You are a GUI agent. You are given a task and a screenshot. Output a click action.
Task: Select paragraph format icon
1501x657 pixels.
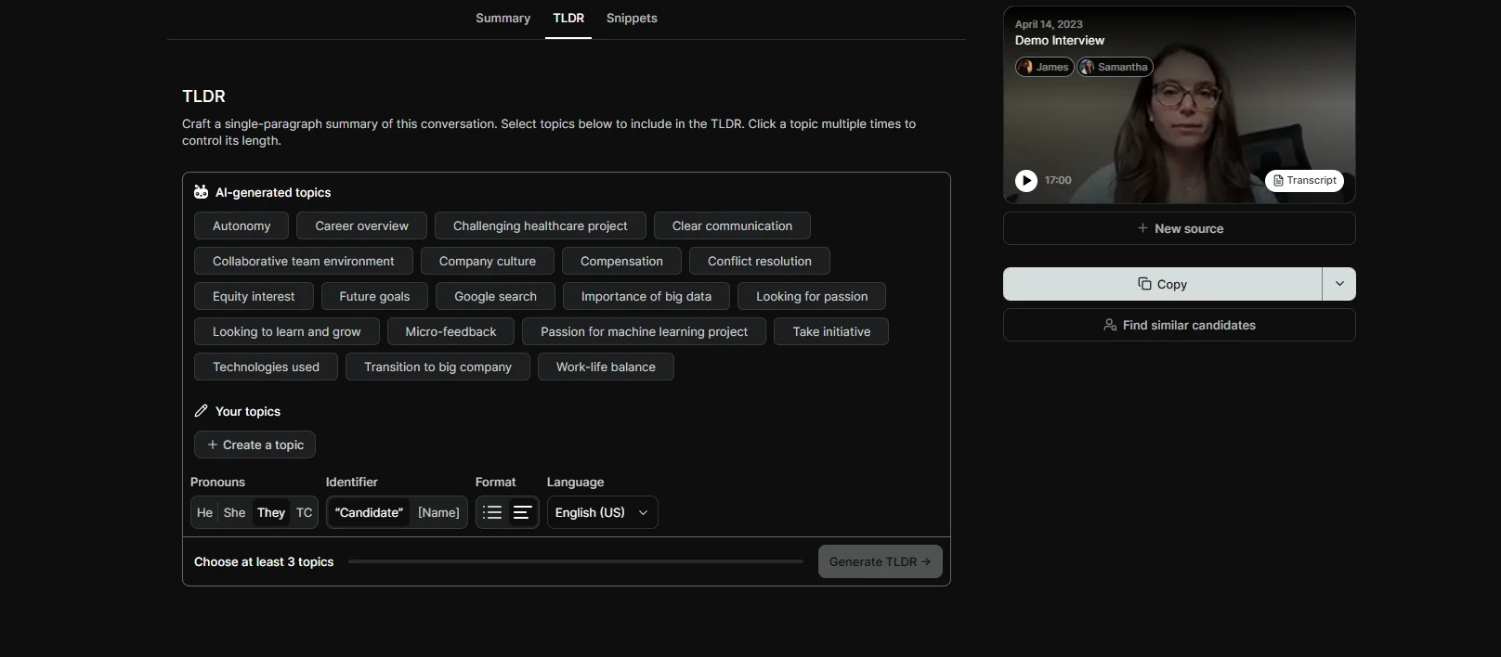522,512
